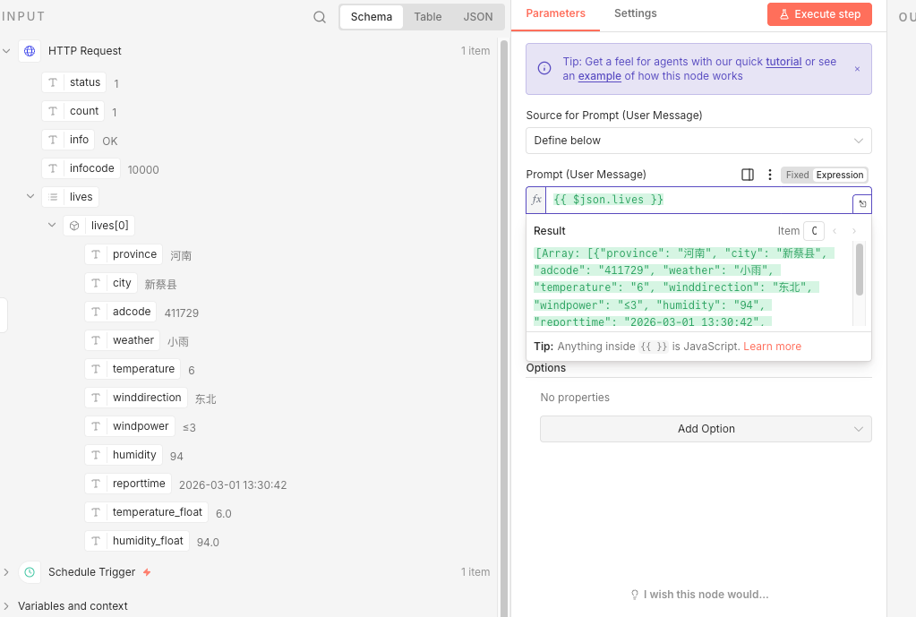Open the Source for Prompt dropdown
916x617 pixels.
tap(698, 141)
